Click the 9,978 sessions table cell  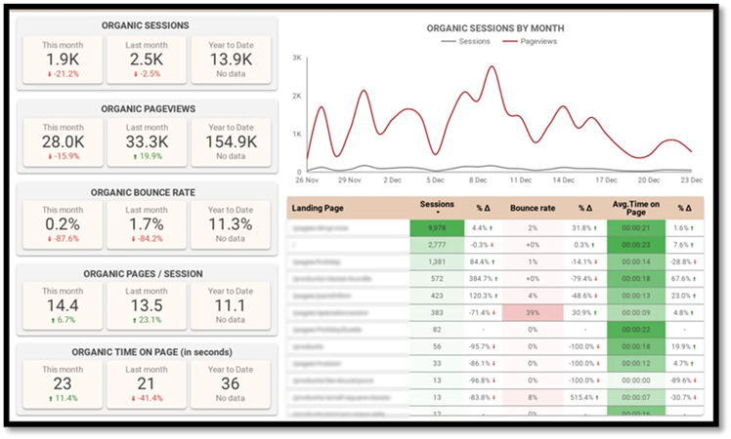[x=437, y=228]
